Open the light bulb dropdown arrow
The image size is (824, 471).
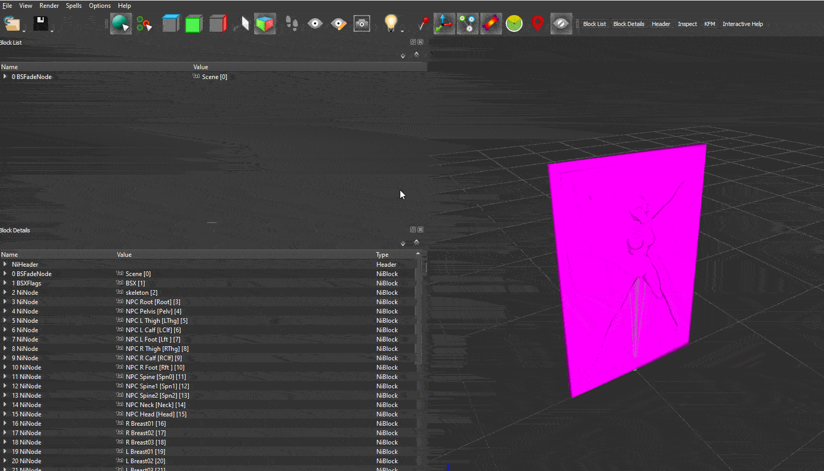(402, 31)
